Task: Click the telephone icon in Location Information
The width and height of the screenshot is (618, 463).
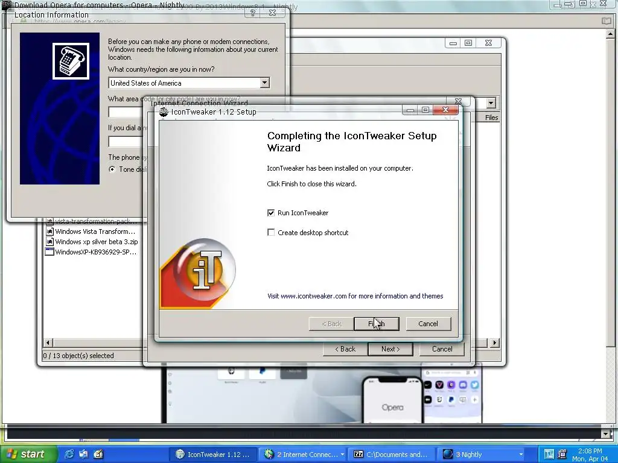Action: [71, 61]
